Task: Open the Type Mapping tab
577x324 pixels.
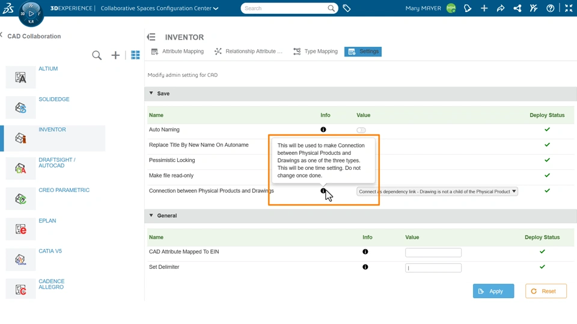Action: click(316, 52)
